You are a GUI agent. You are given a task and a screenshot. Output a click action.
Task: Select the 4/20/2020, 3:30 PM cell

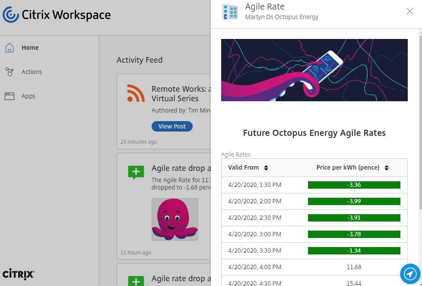(x=254, y=251)
